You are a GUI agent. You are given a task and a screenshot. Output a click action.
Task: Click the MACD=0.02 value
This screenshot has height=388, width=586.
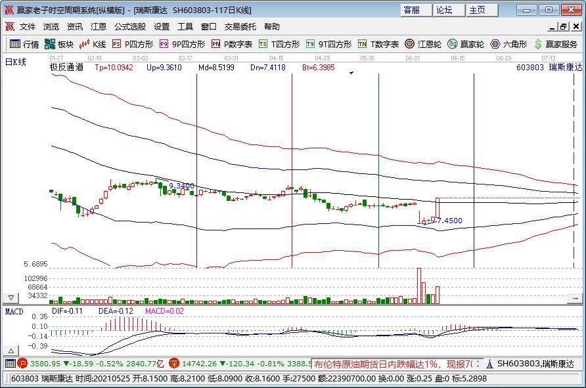click(x=164, y=311)
